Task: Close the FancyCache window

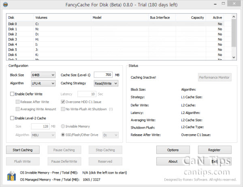Action: 234,4
